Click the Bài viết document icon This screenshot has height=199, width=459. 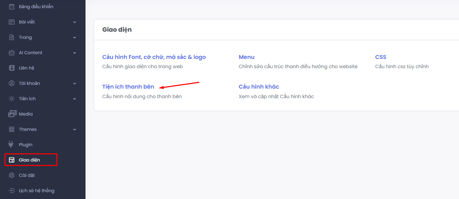point(12,22)
